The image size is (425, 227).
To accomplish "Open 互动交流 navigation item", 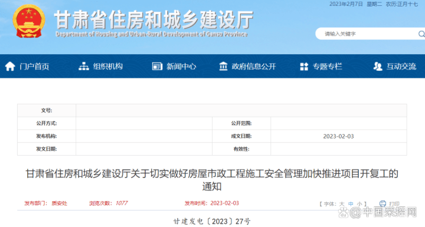I will coord(401,67).
